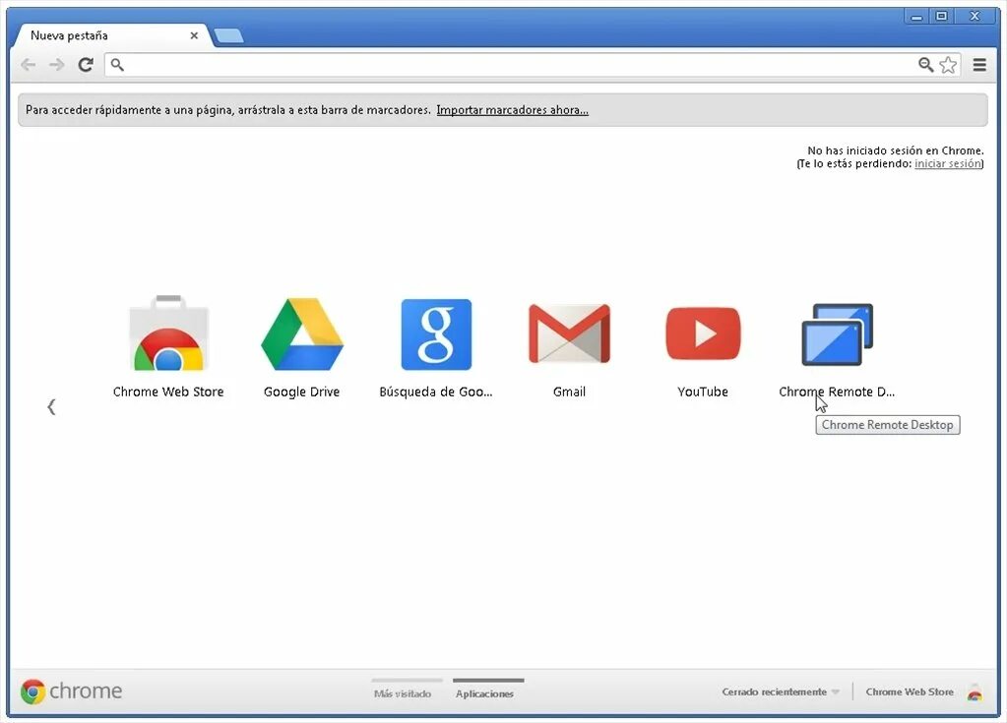Go forward with the forward arrow
Image resolution: width=1007 pixels, height=723 pixels.
[x=56, y=65]
